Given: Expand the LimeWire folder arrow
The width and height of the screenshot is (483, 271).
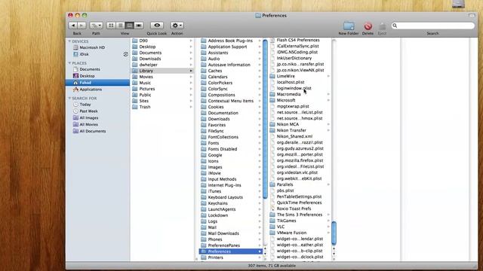Looking at the screenshot, I should pos(328,76).
